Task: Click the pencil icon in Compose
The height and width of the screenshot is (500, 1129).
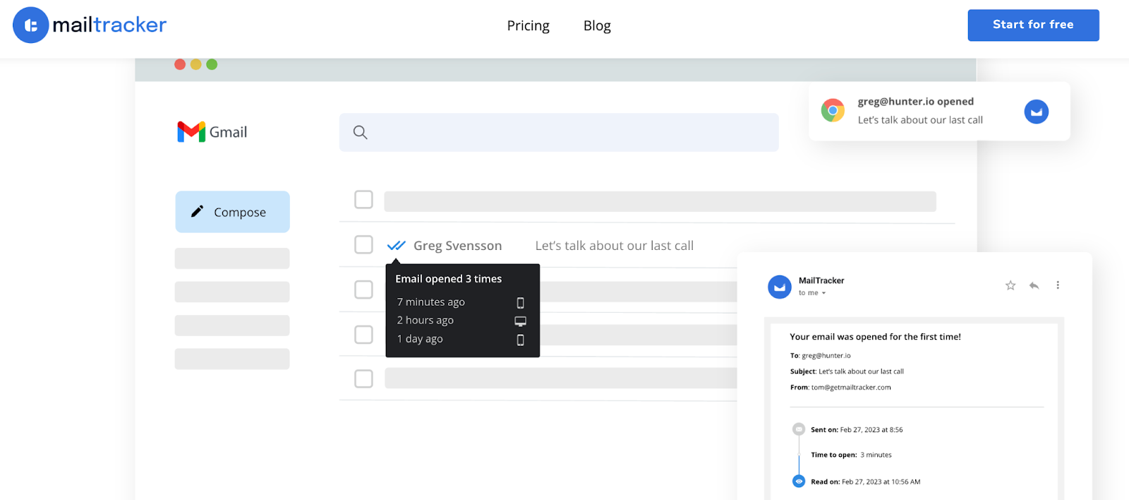Action: click(198, 211)
